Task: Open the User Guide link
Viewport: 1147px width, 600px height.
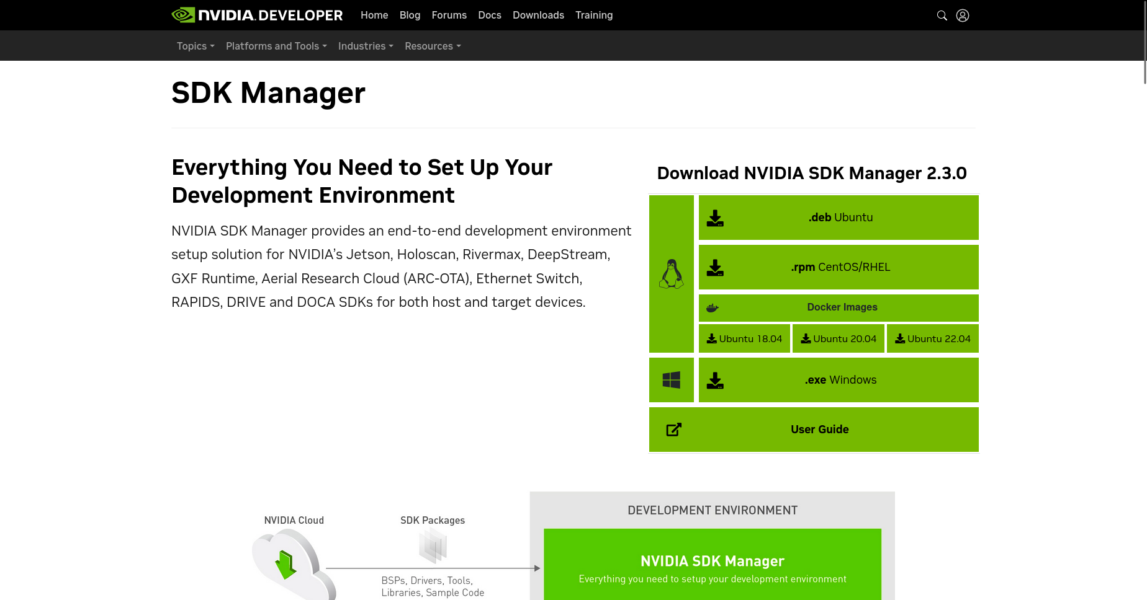Action: point(814,430)
